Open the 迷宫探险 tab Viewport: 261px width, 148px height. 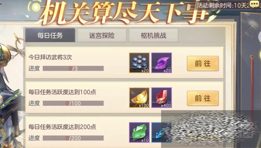pos(102,35)
